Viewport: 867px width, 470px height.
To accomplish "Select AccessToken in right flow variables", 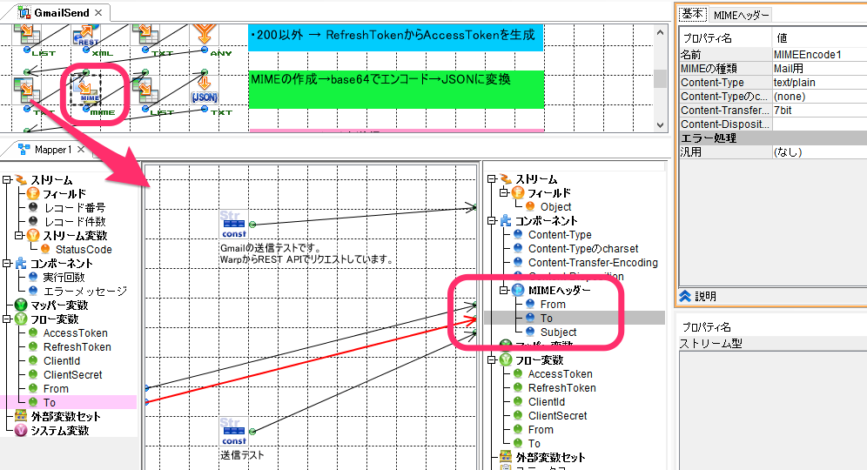I will [560, 373].
